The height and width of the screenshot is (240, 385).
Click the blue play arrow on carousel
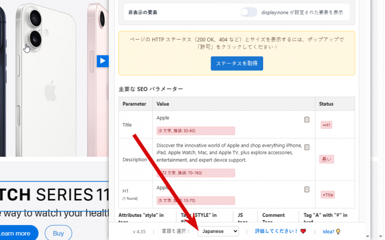[103, 61]
